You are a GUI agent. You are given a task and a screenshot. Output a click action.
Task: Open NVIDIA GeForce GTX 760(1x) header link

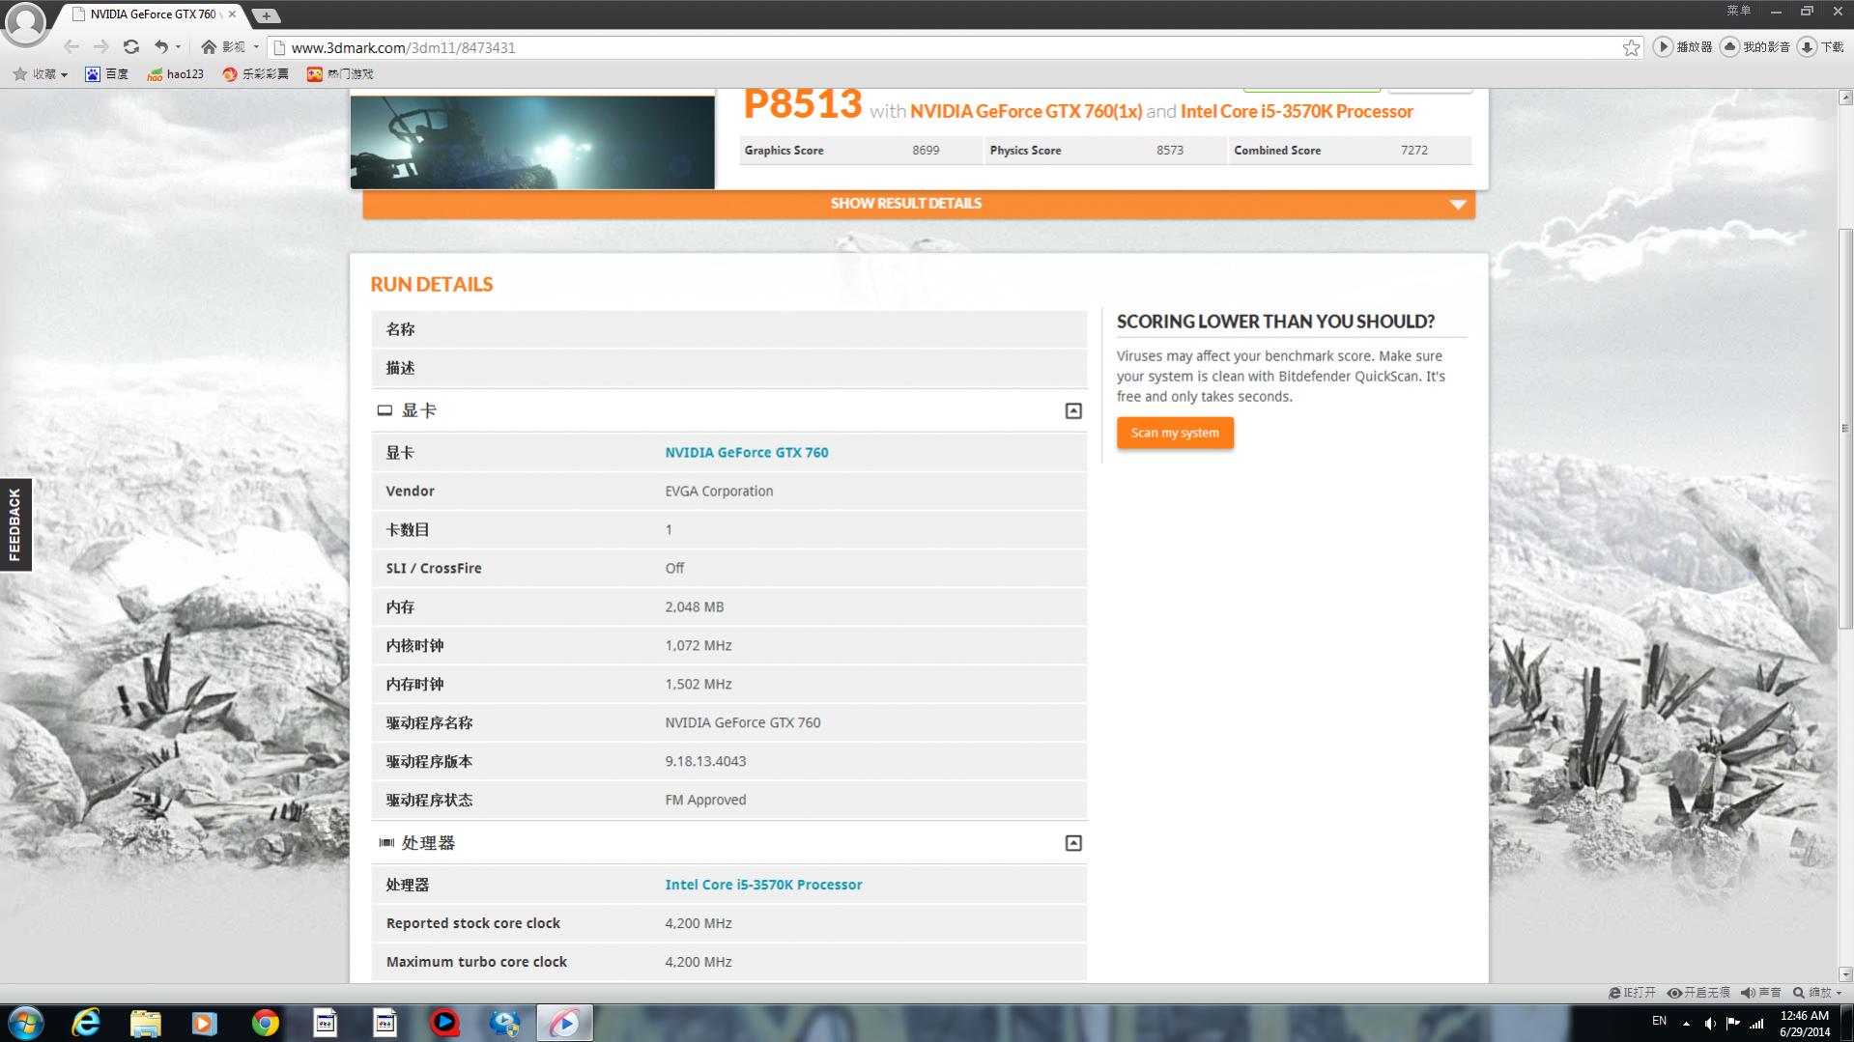pyautogui.click(x=1026, y=111)
